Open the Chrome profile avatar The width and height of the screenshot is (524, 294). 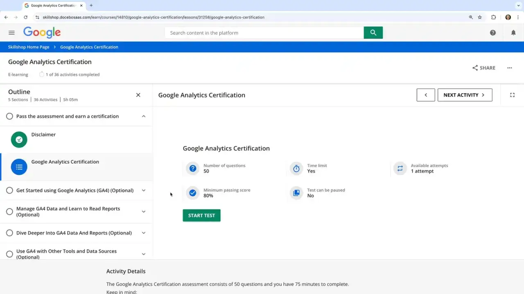(x=508, y=17)
